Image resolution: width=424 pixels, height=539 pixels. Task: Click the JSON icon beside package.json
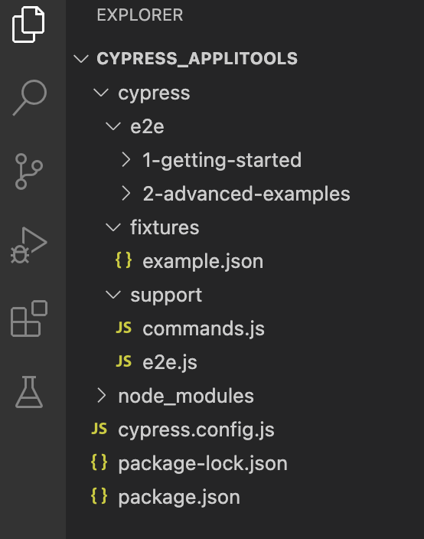point(99,496)
